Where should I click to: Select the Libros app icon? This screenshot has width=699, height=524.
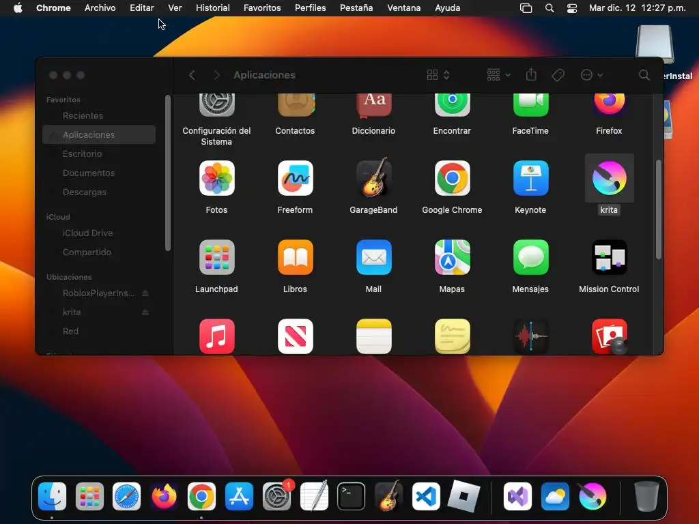click(x=295, y=257)
